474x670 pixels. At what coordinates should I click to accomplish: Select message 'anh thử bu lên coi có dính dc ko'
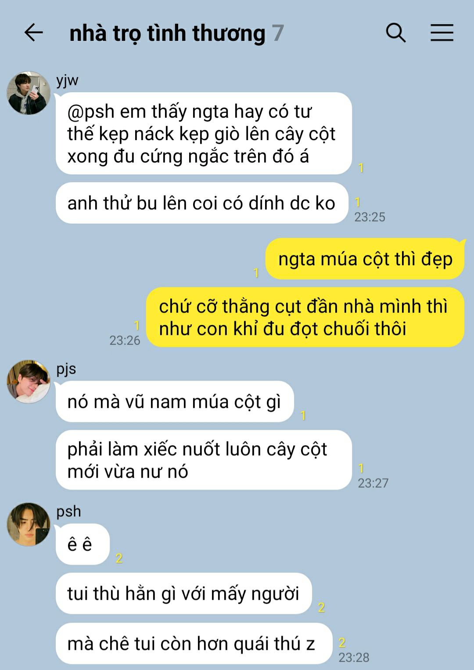(x=202, y=203)
